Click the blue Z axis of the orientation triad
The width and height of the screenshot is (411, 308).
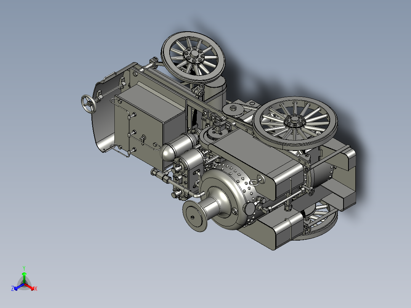[18, 287]
